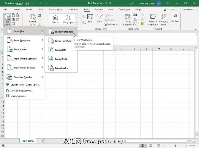The height and width of the screenshot is (148, 199).
Task: Expand the data types gallery arrow
Action: point(77,23)
